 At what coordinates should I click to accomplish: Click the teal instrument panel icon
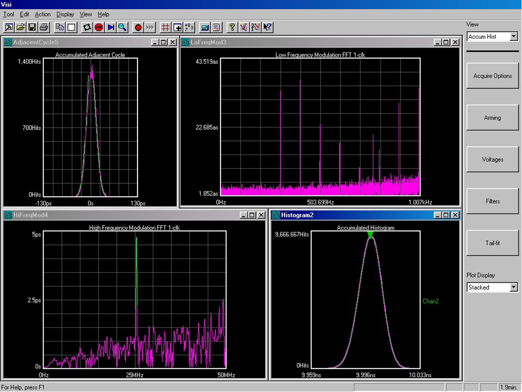(205, 27)
